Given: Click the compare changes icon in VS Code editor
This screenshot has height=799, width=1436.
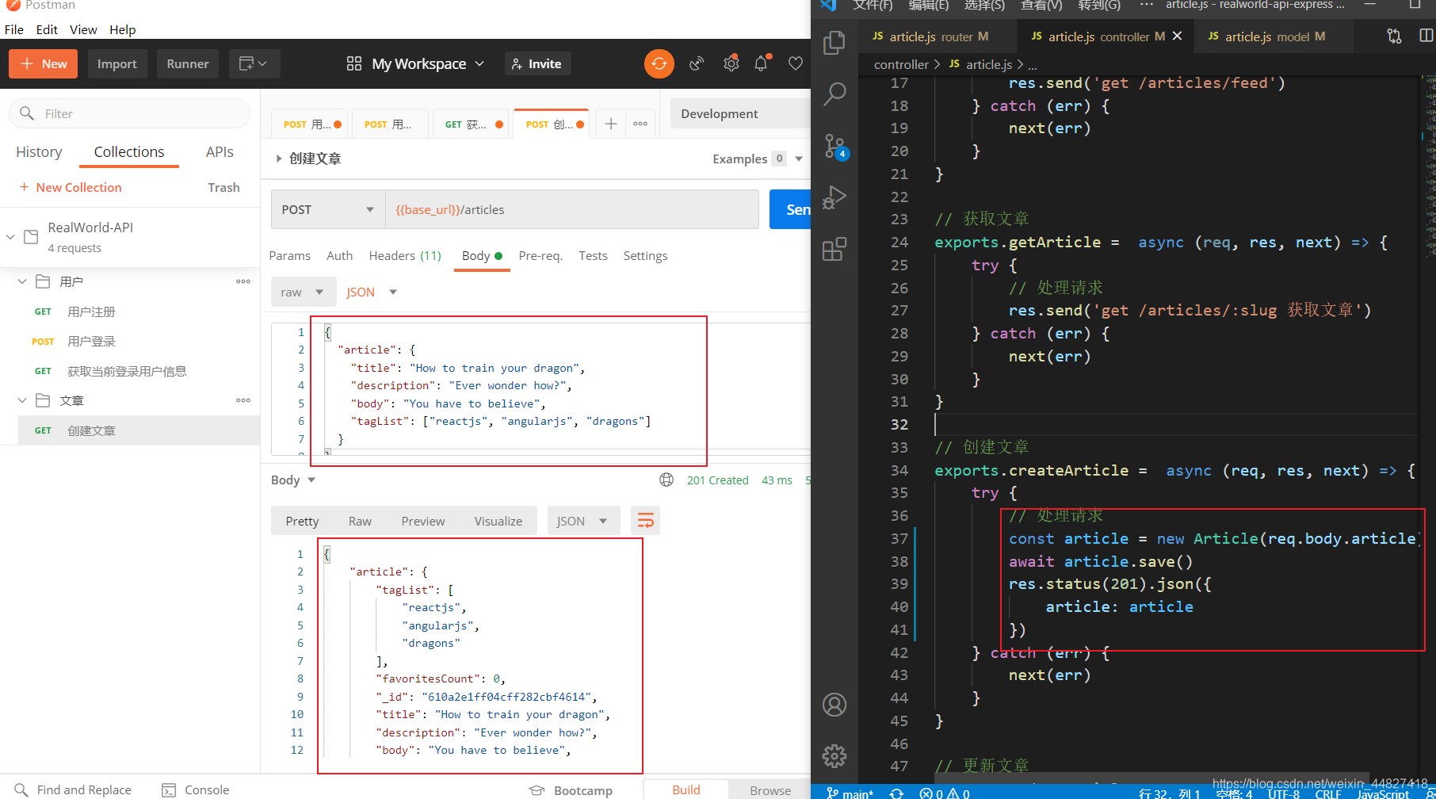Looking at the screenshot, I should (x=1394, y=36).
